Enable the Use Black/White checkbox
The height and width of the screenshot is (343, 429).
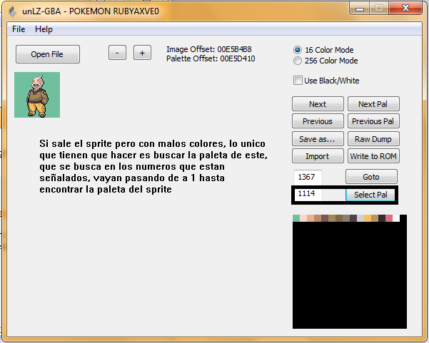click(x=298, y=81)
